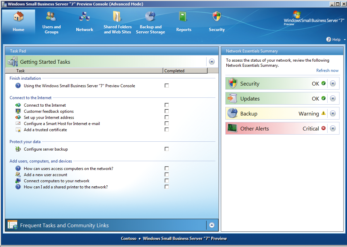Check the Completed box for Configure server backup
The height and width of the screenshot is (247, 347).
pyautogui.click(x=166, y=149)
